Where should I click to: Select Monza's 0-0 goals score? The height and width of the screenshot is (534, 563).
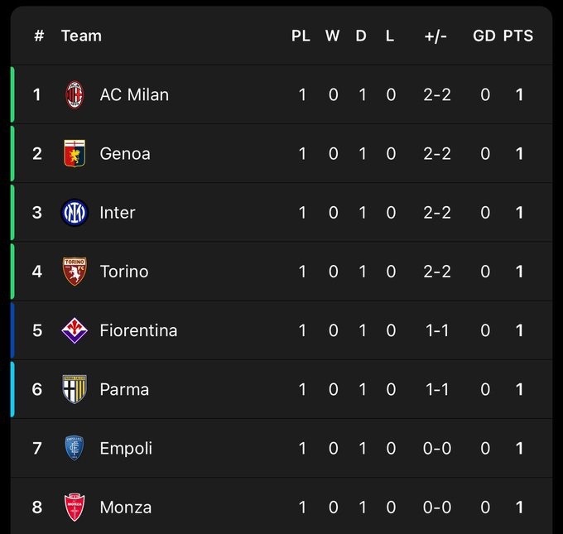tap(437, 507)
